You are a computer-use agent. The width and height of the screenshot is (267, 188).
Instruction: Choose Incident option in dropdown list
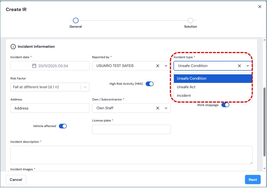click(x=184, y=96)
